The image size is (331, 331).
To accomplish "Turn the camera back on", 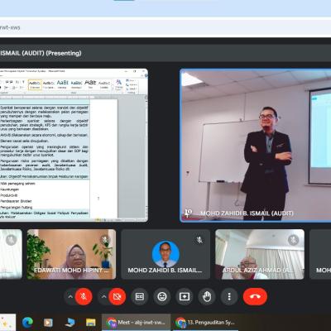I will pos(118,296).
